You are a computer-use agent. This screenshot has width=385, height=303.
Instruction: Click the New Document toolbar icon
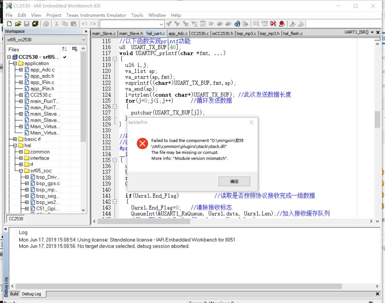tap(9, 24)
